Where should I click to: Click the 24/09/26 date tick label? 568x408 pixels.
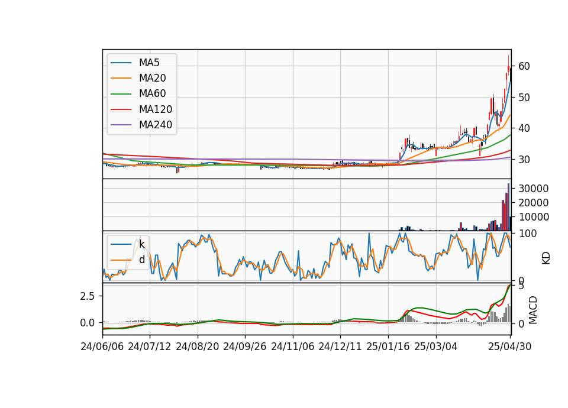click(245, 347)
